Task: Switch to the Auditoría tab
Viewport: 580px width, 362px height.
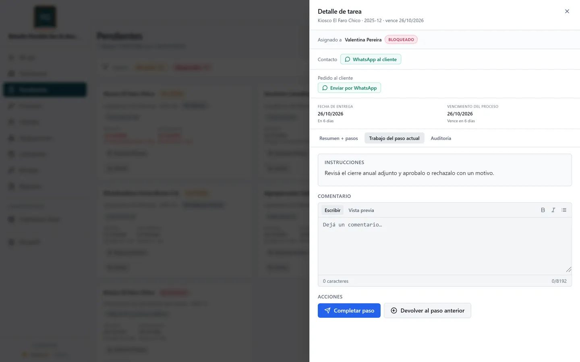Action: pyautogui.click(x=441, y=138)
